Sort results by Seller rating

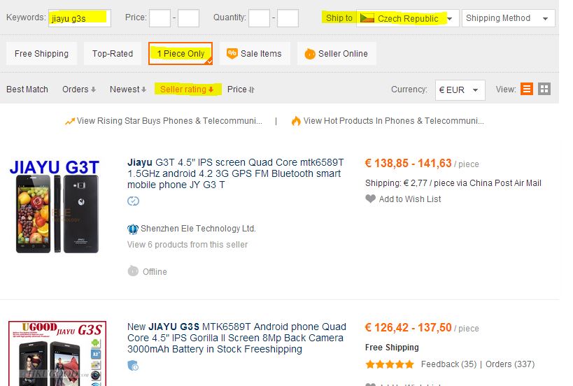[x=187, y=90]
